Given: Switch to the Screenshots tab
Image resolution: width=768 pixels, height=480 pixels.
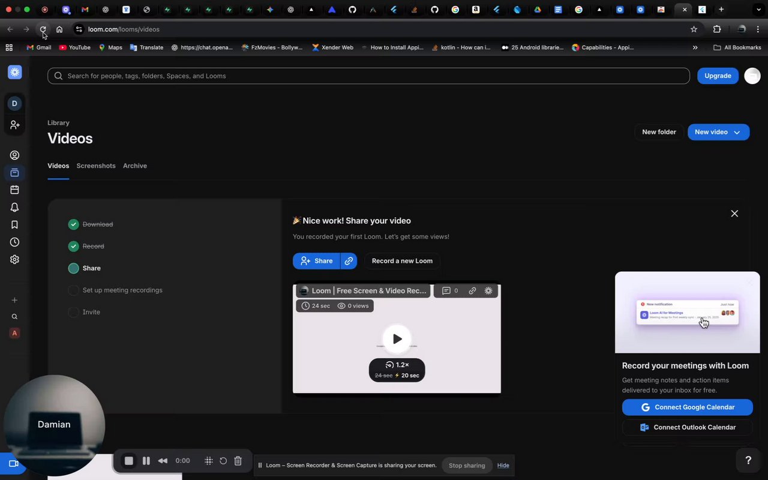Looking at the screenshot, I should pyautogui.click(x=96, y=166).
